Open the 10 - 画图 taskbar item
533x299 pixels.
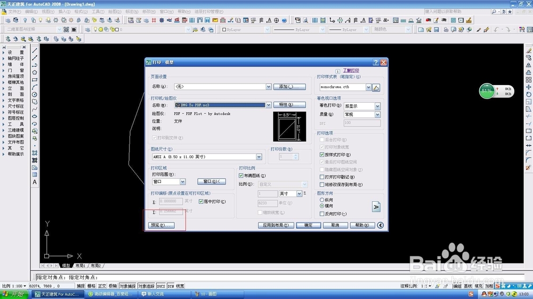[x=217, y=294]
